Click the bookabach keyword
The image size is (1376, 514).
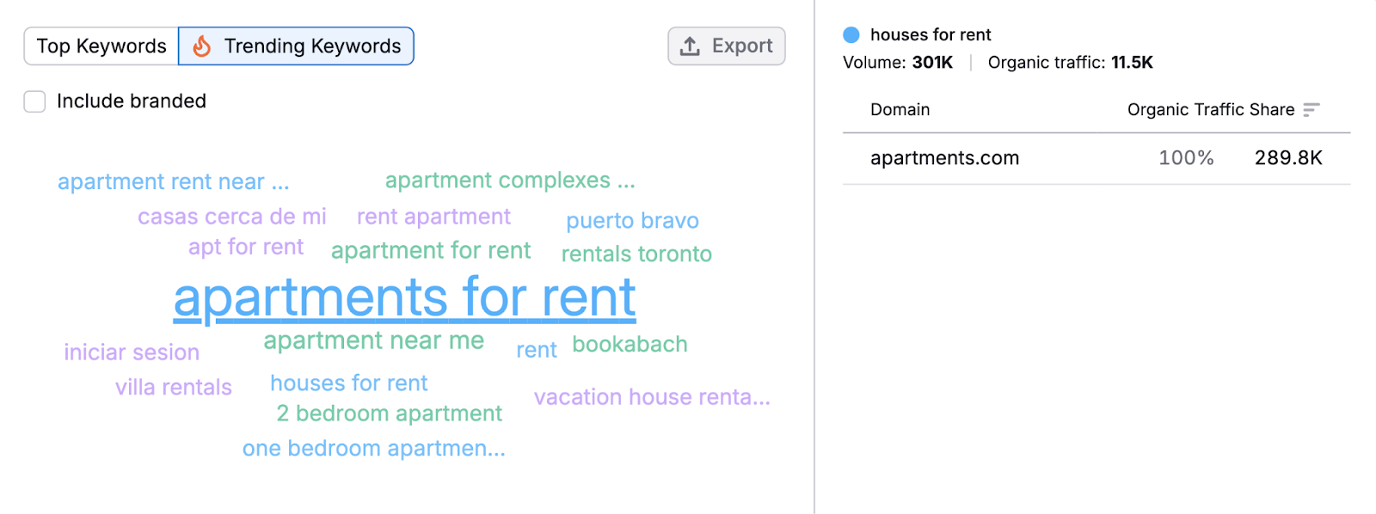630,344
